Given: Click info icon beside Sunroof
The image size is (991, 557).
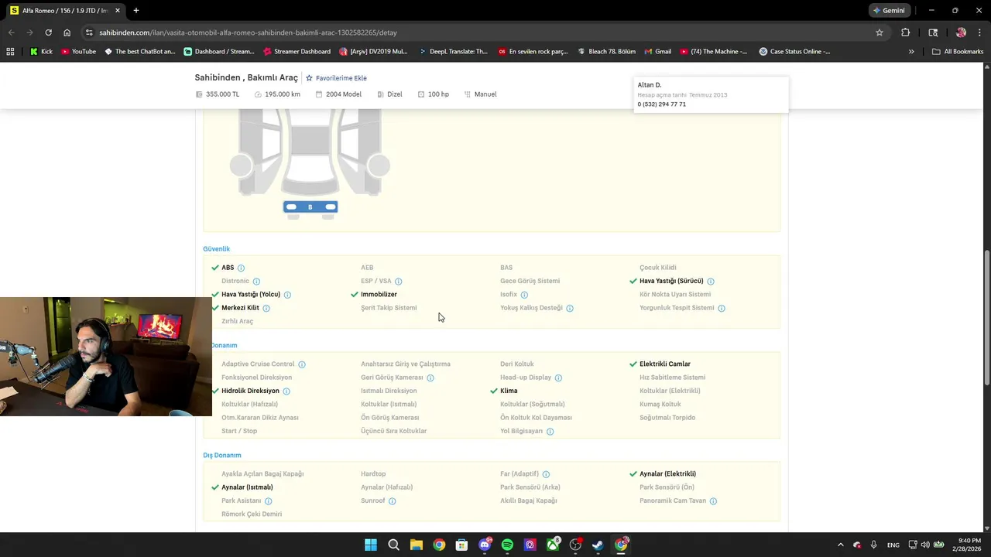Looking at the screenshot, I should (393, 501).
